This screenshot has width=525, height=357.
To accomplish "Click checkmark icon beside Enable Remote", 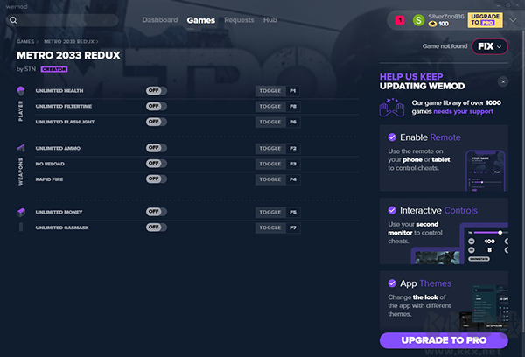I will [x=392, y=137].
